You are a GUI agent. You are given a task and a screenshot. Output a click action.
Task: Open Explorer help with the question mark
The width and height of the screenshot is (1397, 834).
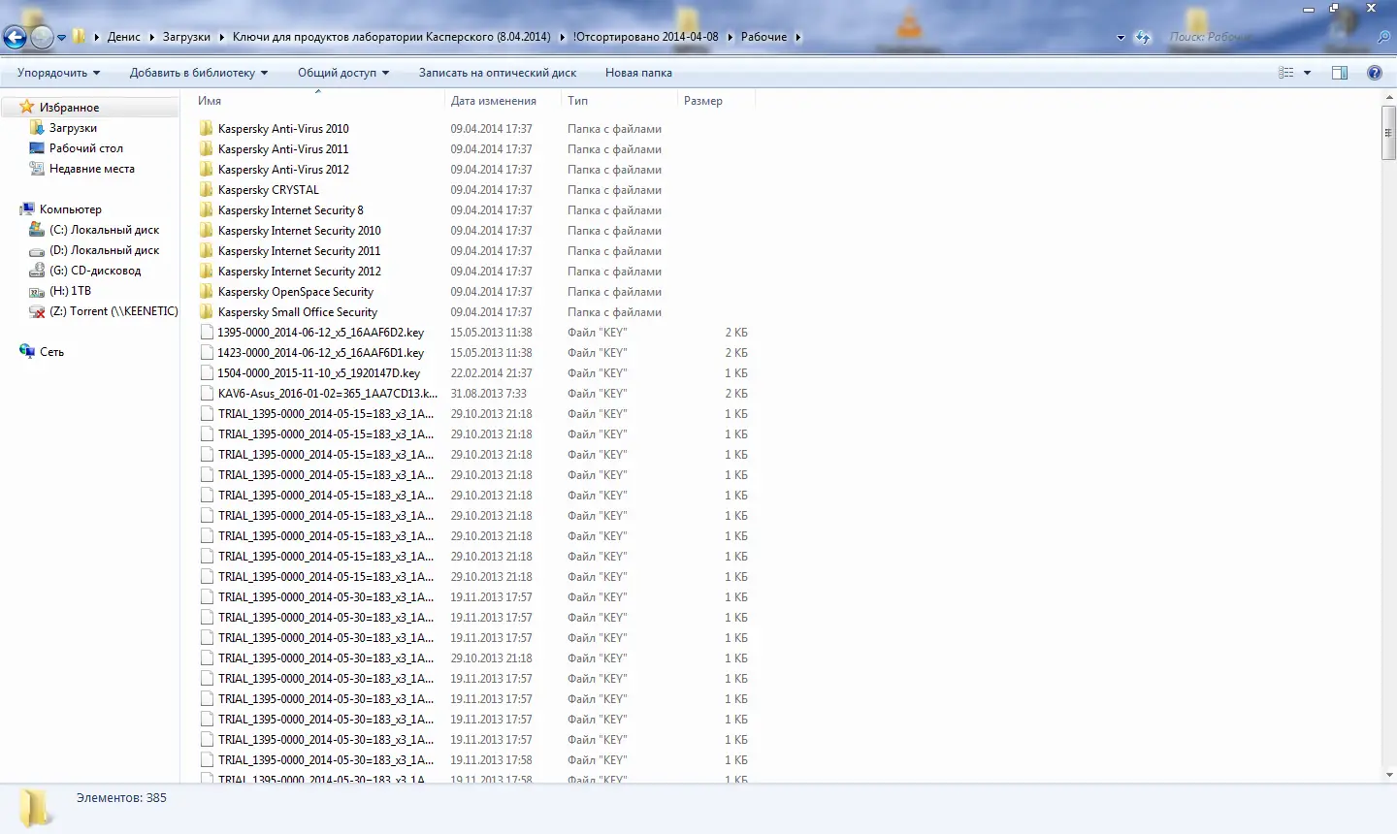pyautogui.click(x=1375, y=73)
